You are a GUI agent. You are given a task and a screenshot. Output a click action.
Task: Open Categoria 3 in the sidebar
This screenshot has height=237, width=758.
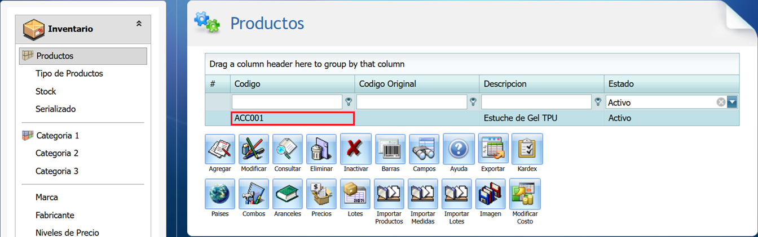[x=57, y=171]
